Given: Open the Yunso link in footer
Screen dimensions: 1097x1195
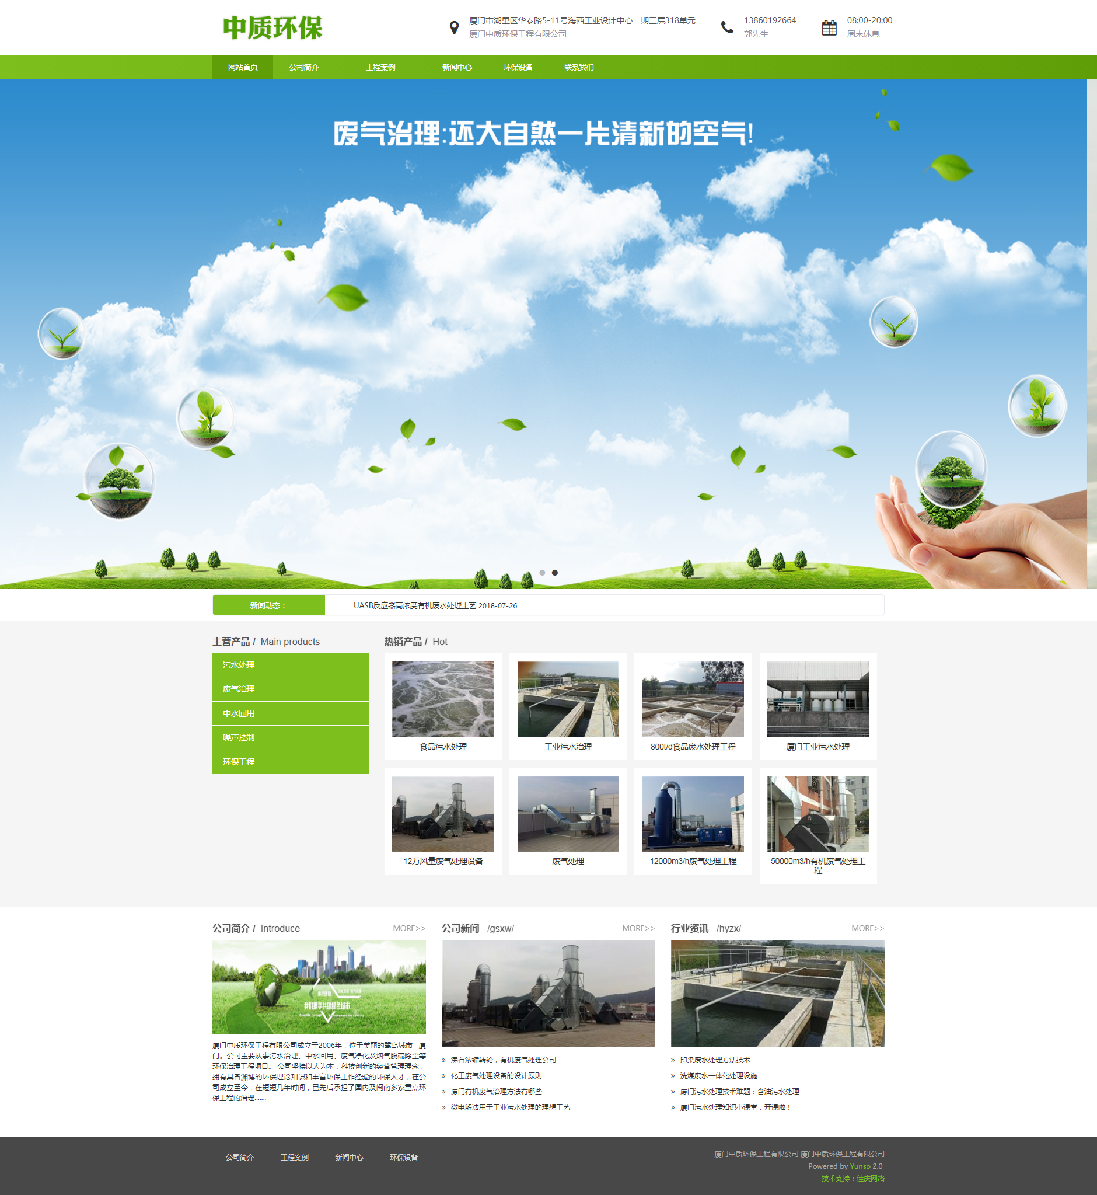Looking at the screenshot, I should click(x=860, y=1166).
